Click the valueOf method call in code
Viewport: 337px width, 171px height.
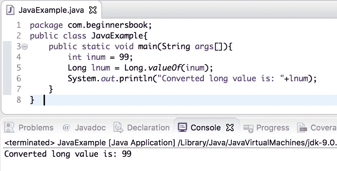168,68
